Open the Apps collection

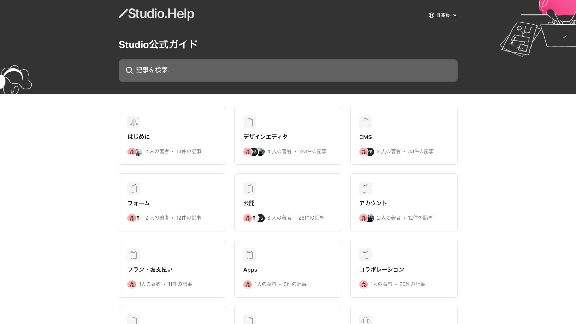288,269
